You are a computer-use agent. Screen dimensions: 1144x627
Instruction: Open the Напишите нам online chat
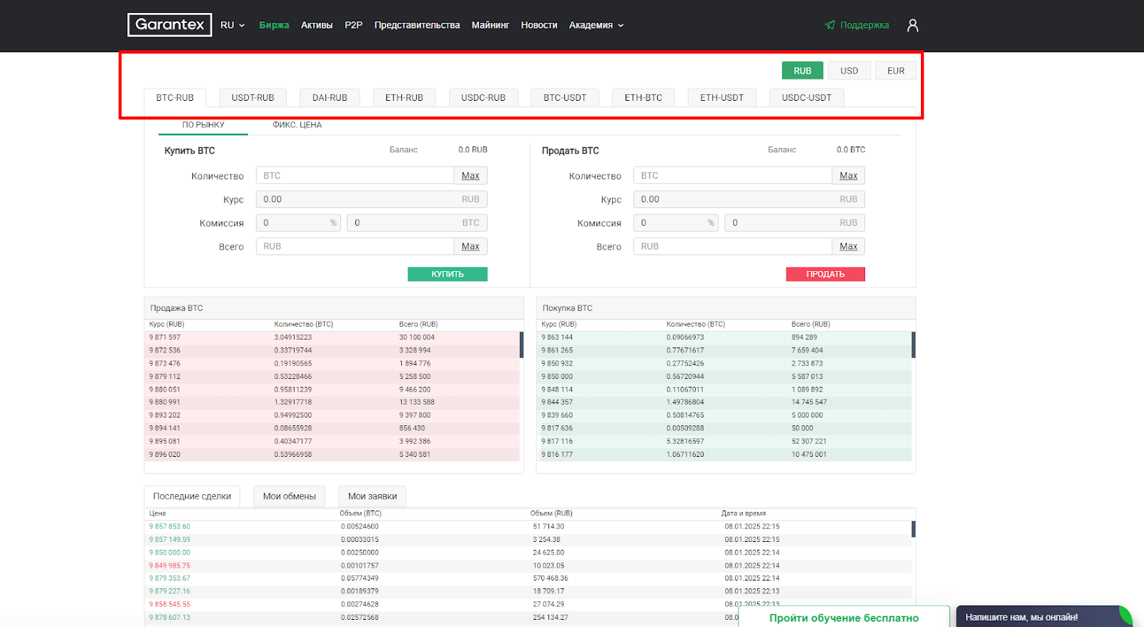[1044, 617]
